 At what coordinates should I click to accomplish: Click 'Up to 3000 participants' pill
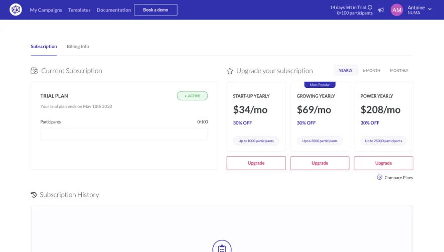coord(320,141)
